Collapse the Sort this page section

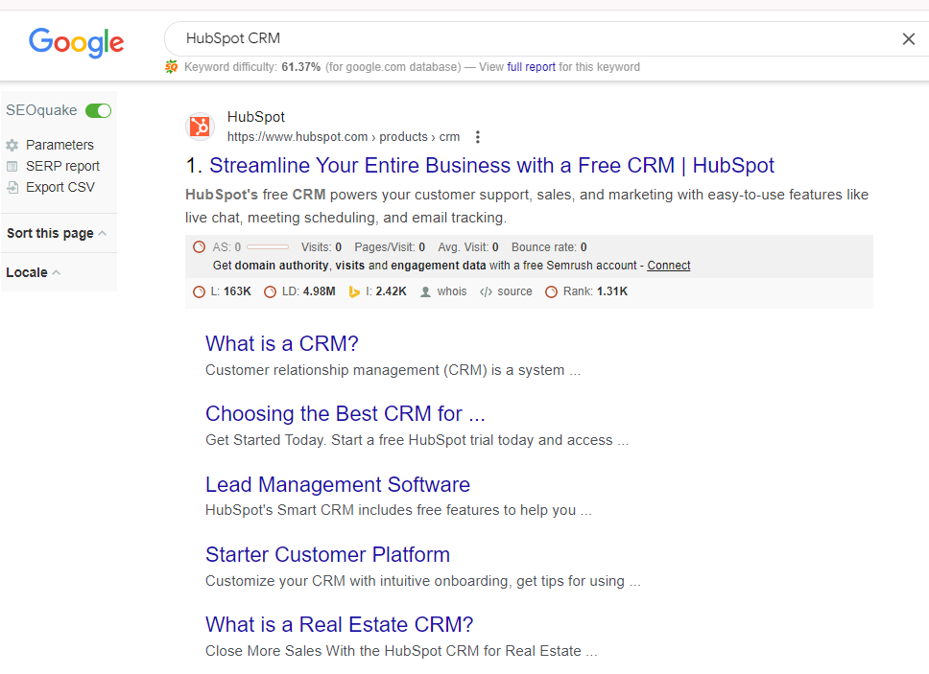57,233
